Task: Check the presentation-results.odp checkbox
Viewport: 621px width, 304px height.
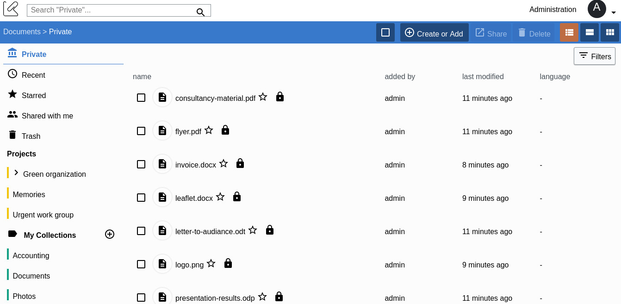Action: click(141, 298)
